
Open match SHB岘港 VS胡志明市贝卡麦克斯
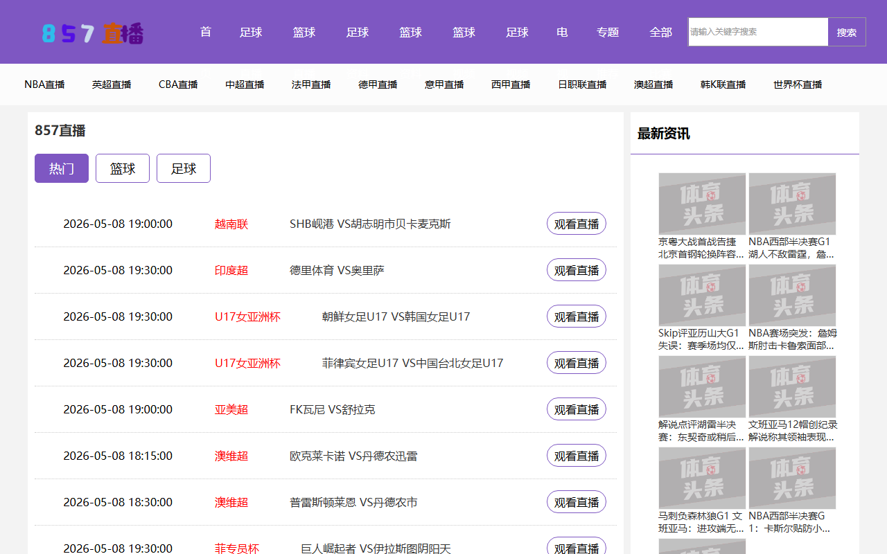pos(370,224)
